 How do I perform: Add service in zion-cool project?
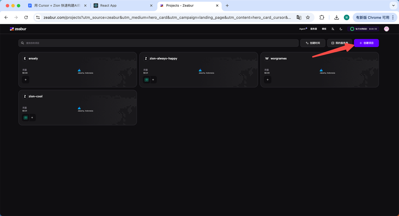tap(32, 118)
